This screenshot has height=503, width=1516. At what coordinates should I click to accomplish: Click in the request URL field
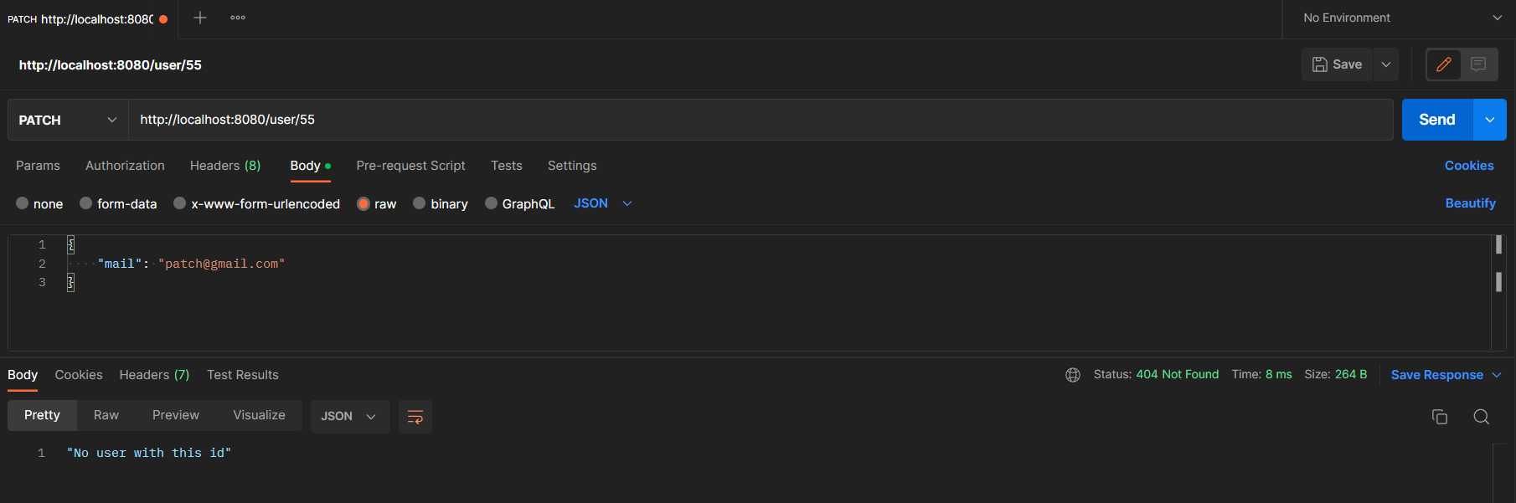pyautogui.click(x=754, y=120)
